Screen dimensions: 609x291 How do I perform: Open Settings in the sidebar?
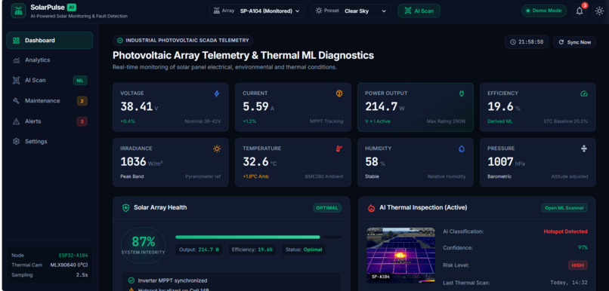point(50,142)
